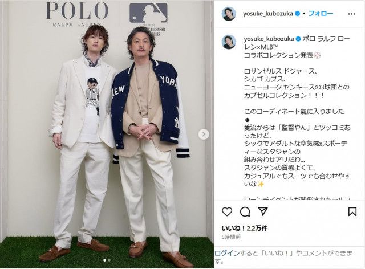
Task: Follow user with フォロー button
Action: (321, 14)
